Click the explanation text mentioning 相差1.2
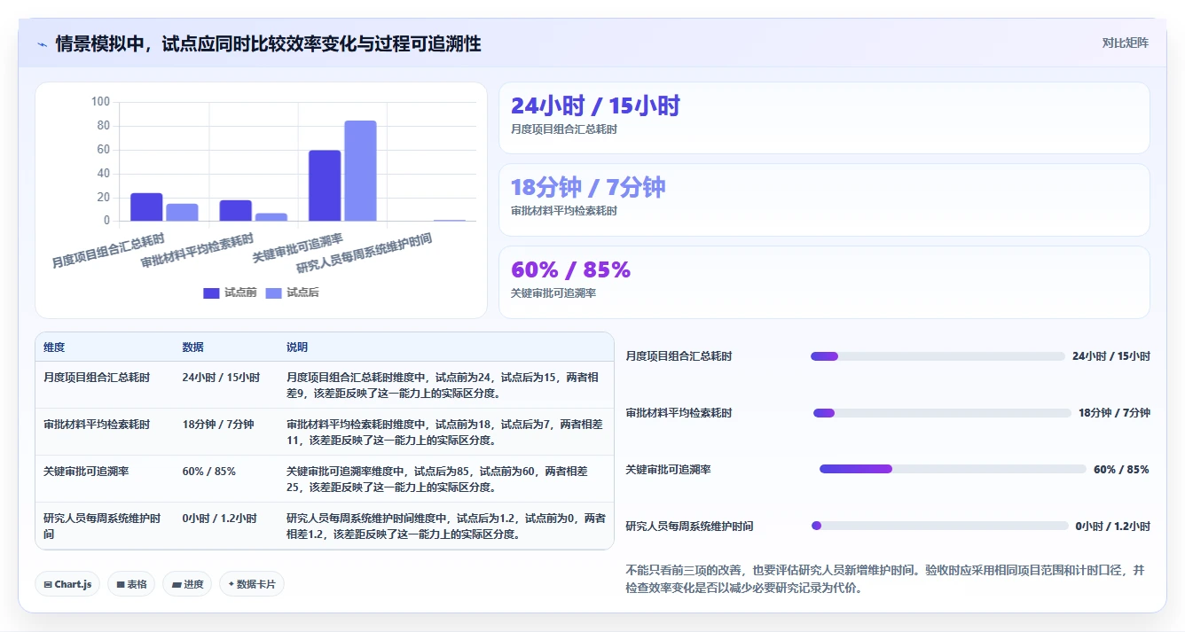This screenshot has height=632, width=1185. click(445, 527)
